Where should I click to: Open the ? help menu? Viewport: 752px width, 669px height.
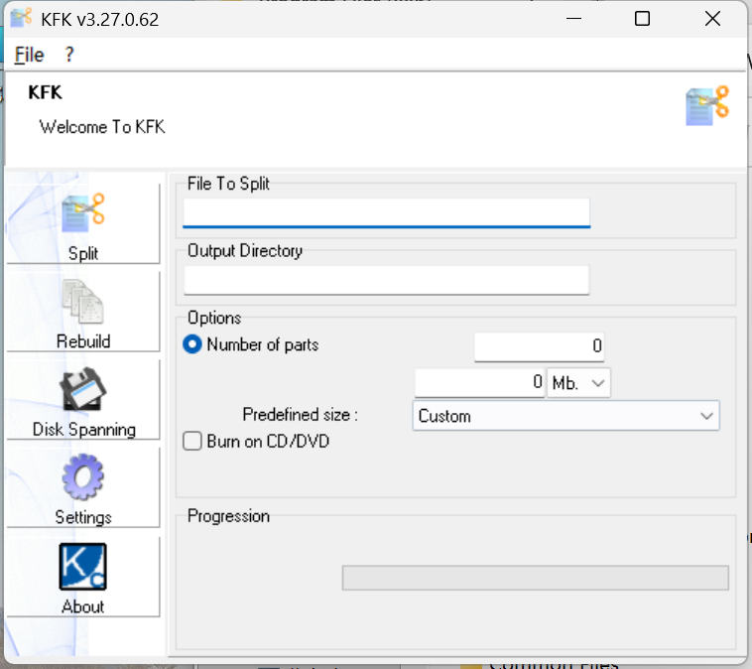[x=69, y=55]
